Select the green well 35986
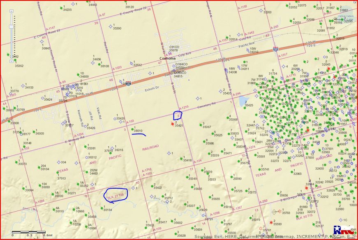The width and height of the screenshot is (358, 240). point(204,142)
